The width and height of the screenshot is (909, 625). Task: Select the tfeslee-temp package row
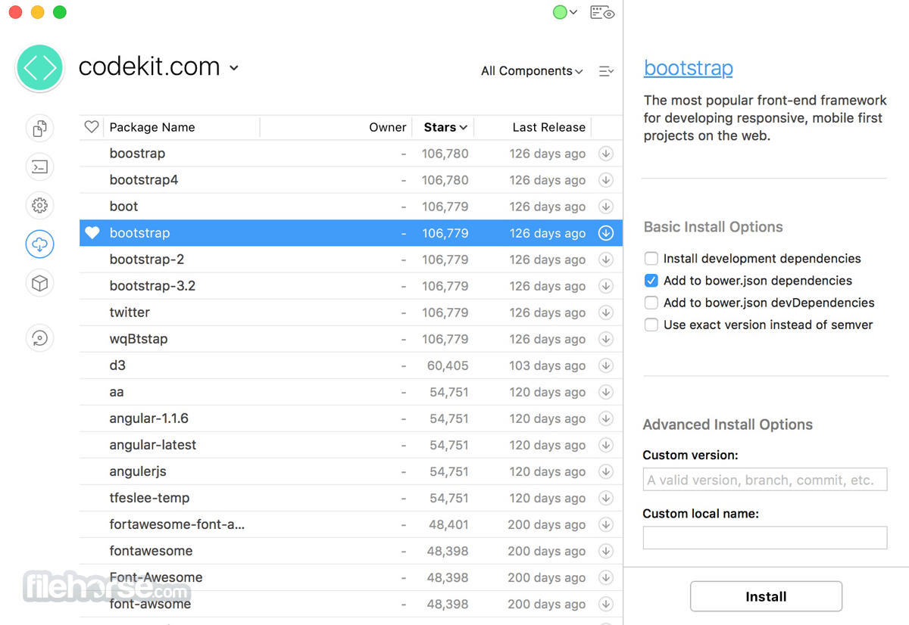[351, 498]
